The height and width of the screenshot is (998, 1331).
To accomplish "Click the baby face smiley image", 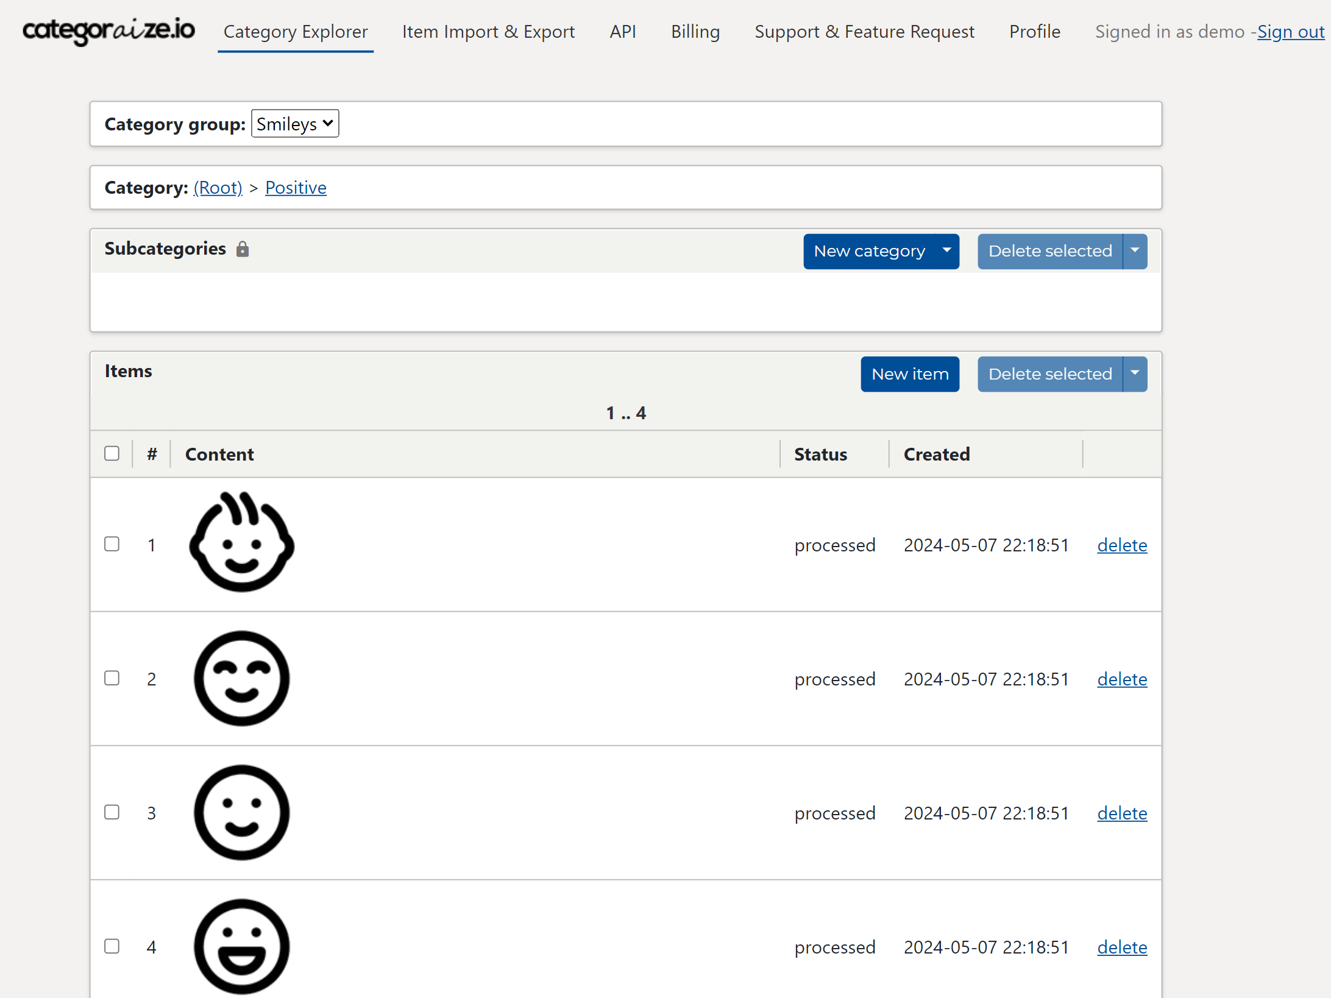I will [x=241, y=543].
